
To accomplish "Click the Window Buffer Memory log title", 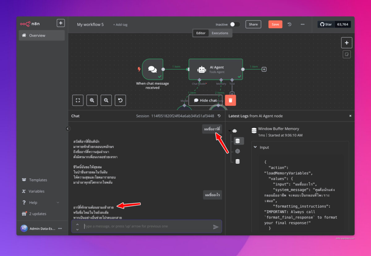I will [279, 128].
